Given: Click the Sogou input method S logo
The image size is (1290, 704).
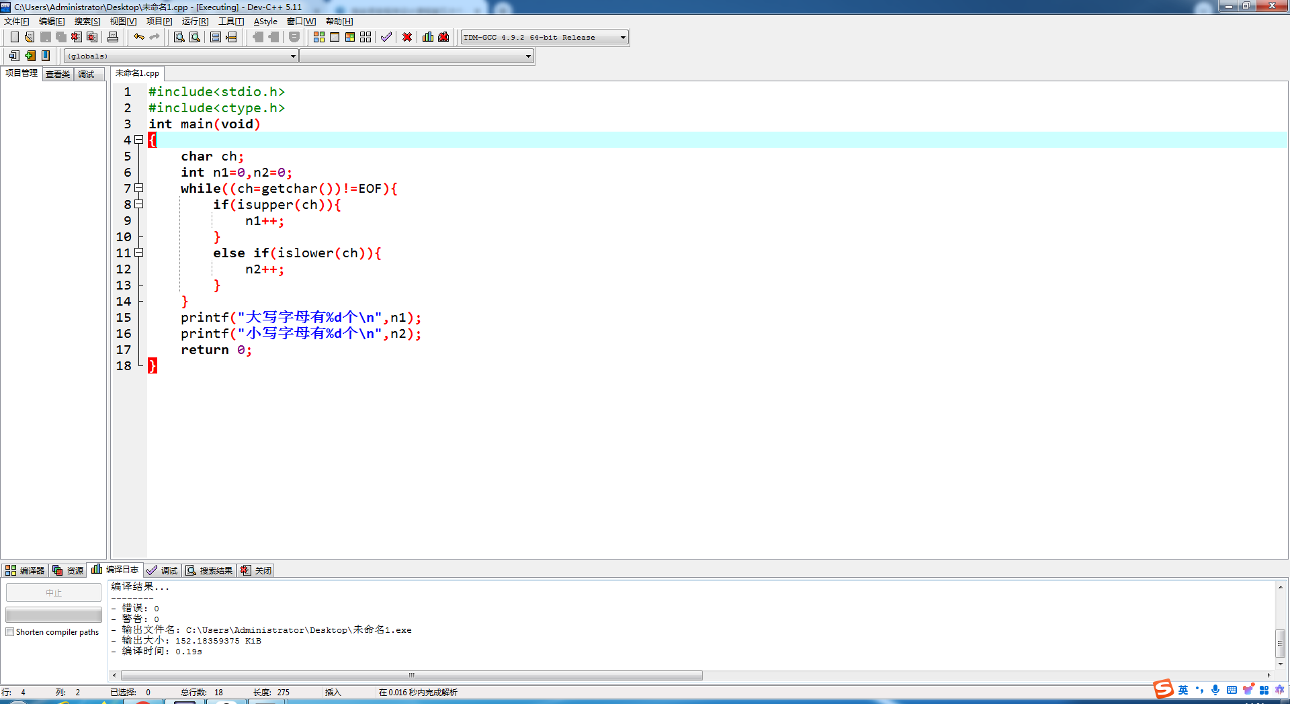Looking at the screenshot, I should coord(1163,689).
